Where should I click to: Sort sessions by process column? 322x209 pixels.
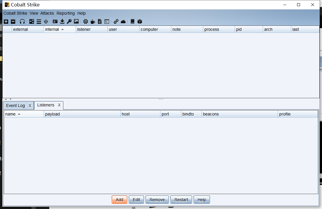pos(219,29)
